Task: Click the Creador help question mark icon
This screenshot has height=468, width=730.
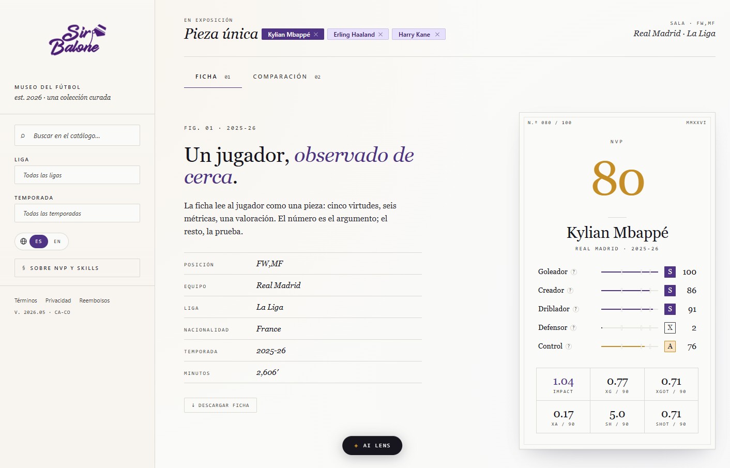Action: 570,291
